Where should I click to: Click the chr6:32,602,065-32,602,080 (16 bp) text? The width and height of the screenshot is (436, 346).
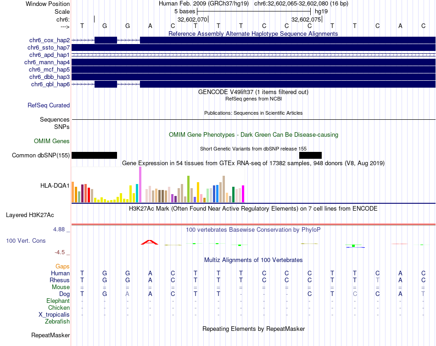coord(301,4)
